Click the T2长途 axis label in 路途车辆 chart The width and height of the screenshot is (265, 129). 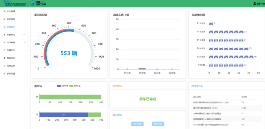pyautogui.click(x=157, y=73)
